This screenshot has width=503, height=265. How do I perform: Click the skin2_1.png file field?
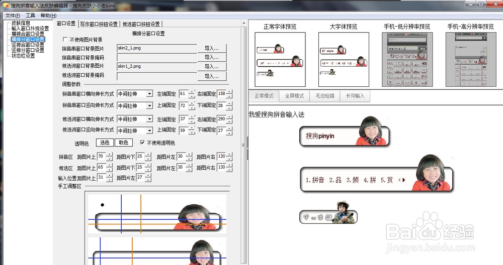(x=157, y=48)
